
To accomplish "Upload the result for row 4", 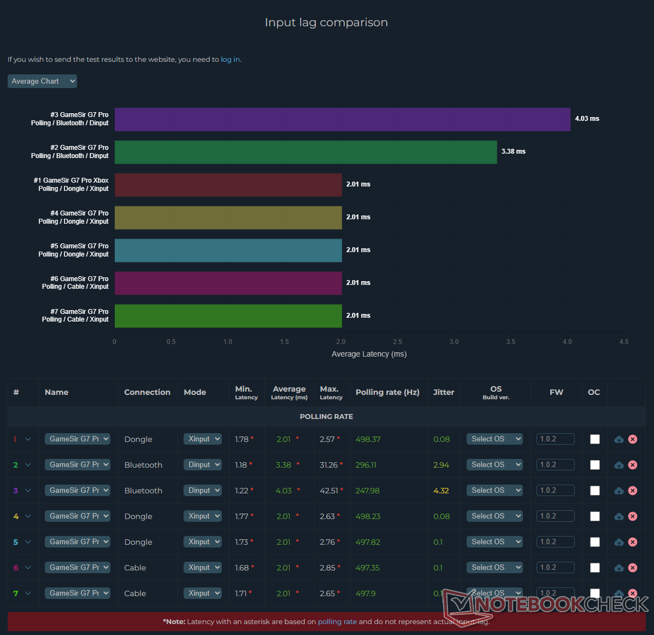I will coord(619,516).
